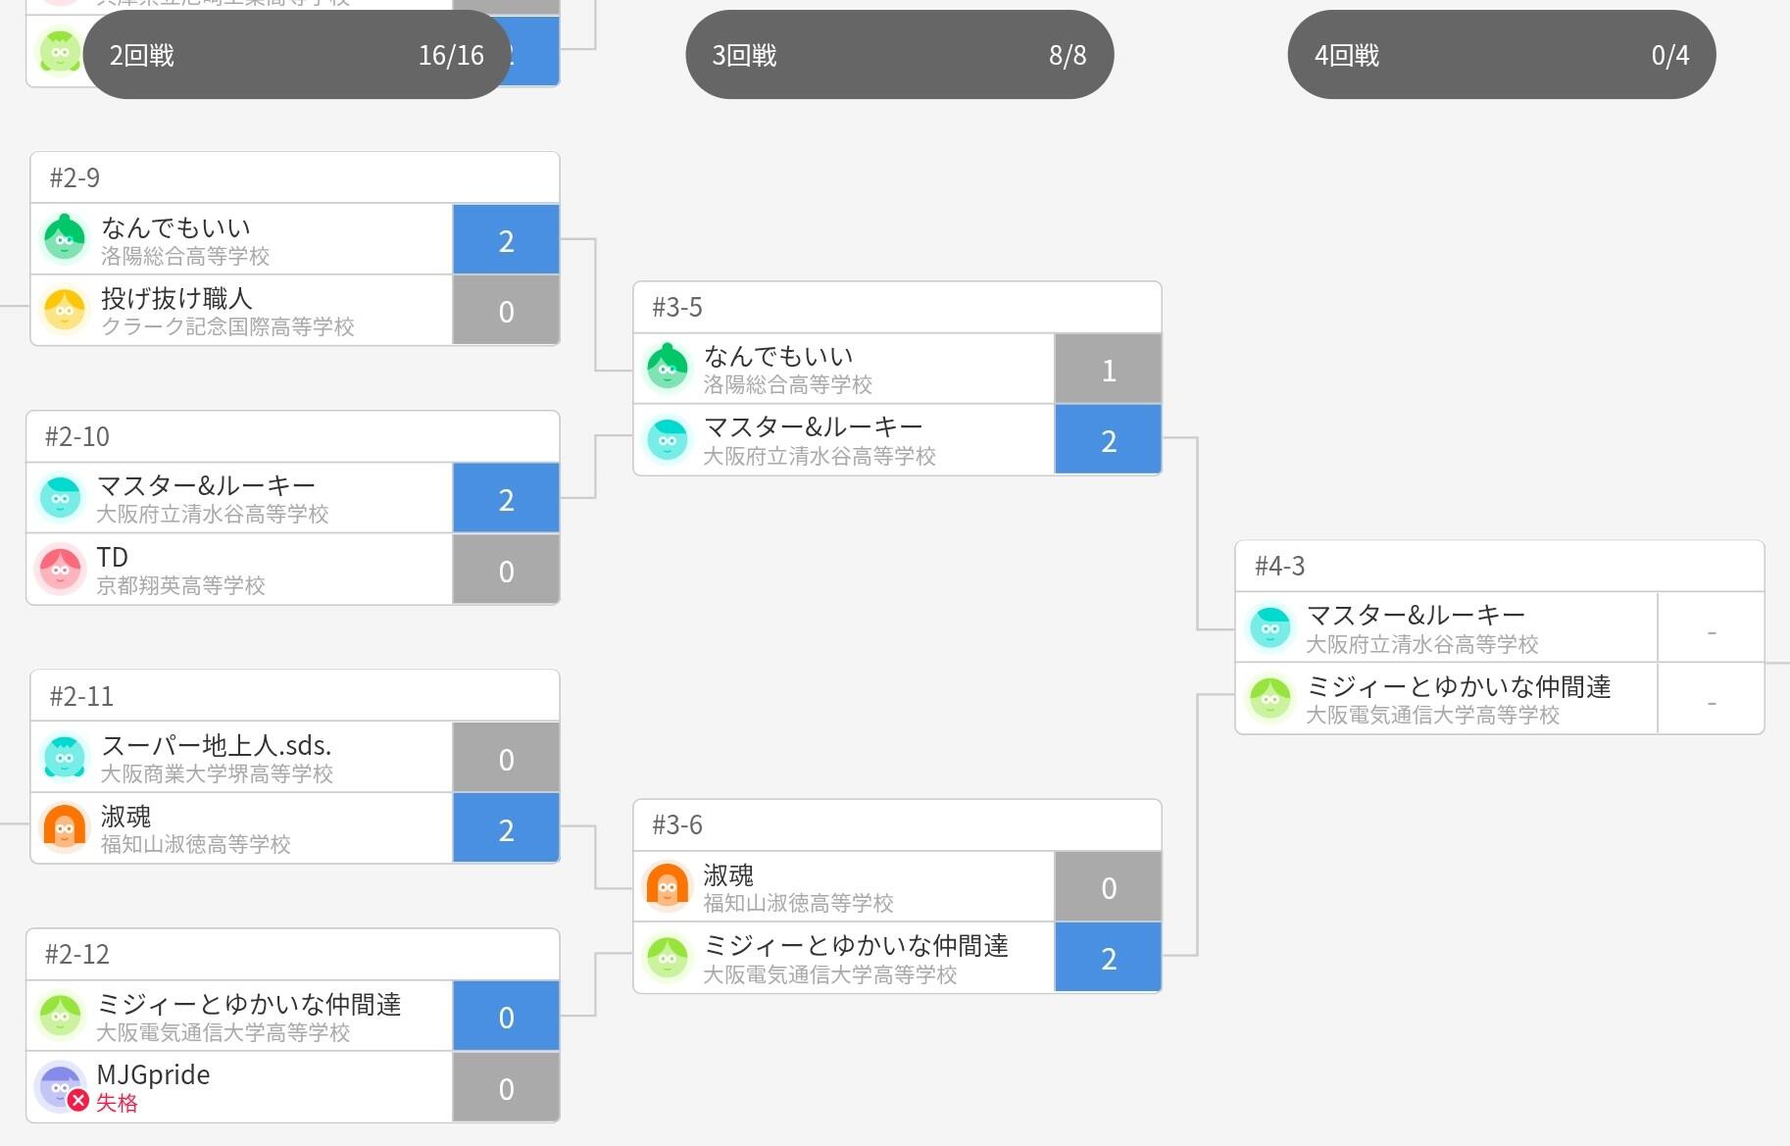Open match #4-3 header
The width and height of the screenshot is (1790, 1146).
[x=1500, y=567]
